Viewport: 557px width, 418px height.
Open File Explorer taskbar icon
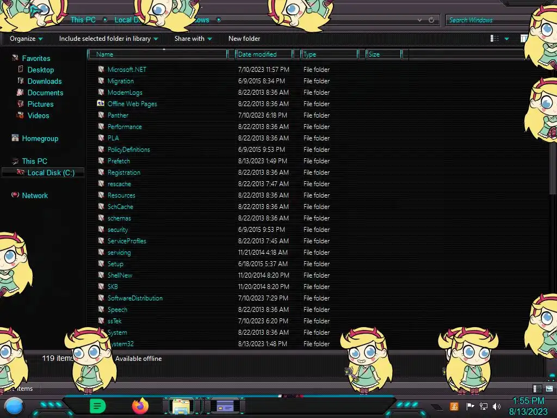181,406
